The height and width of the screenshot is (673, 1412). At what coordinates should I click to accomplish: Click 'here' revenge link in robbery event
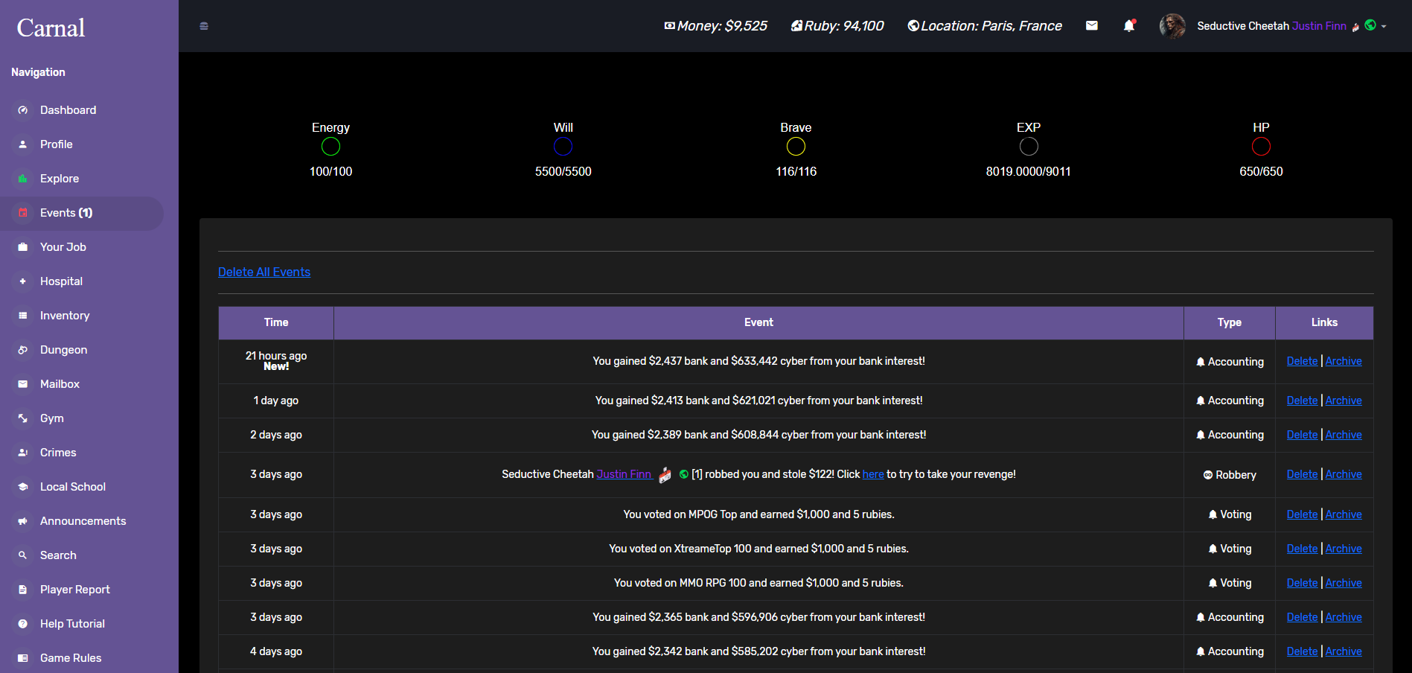click(x=873, y=474)
